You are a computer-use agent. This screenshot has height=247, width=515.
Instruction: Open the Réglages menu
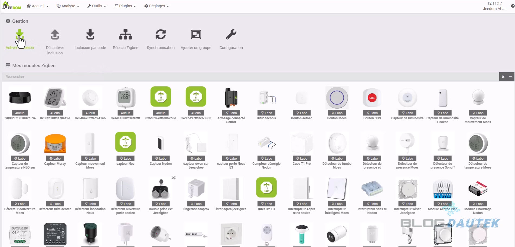(157, 6)
